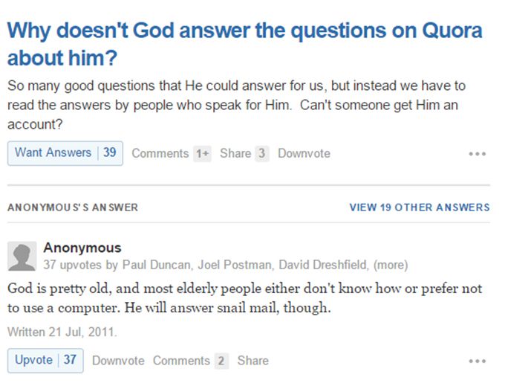Open the question title link
This screenshot has height=386, width=505.
[x=244, y=44]
